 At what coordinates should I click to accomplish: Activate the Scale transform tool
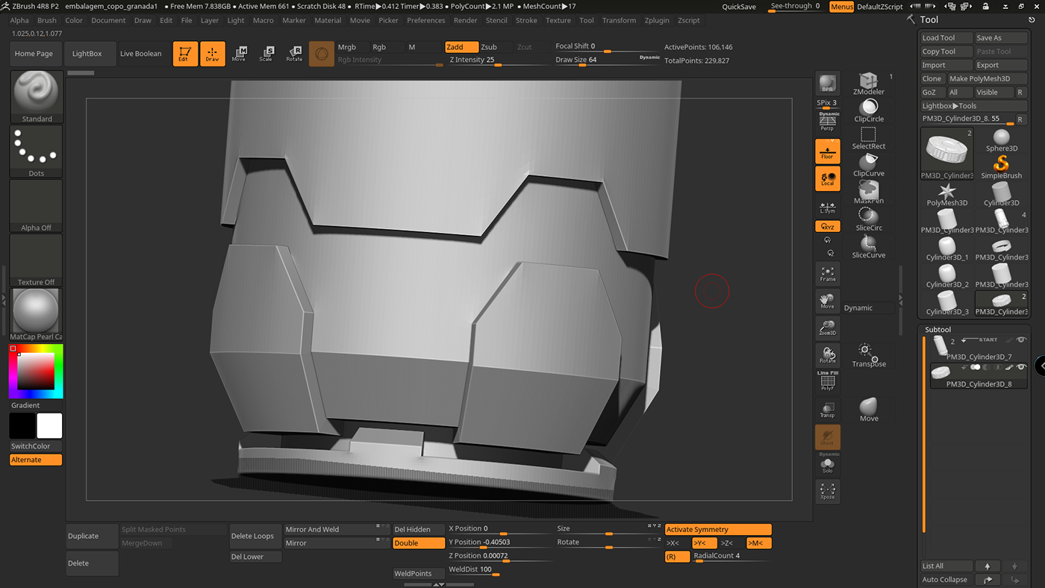266,54
